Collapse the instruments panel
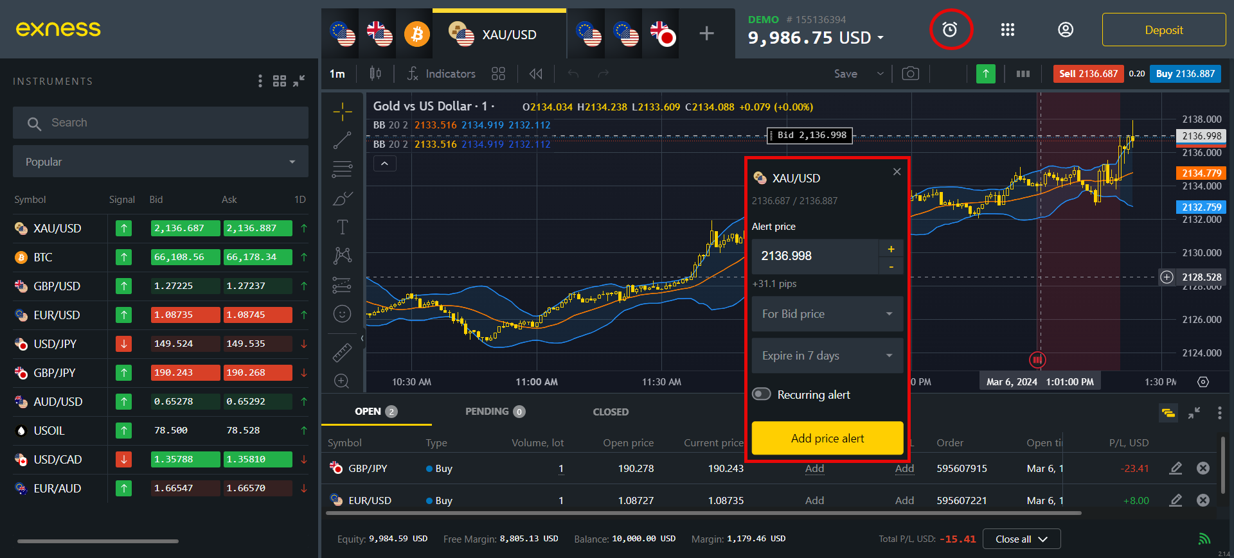 tap(299, 81)
